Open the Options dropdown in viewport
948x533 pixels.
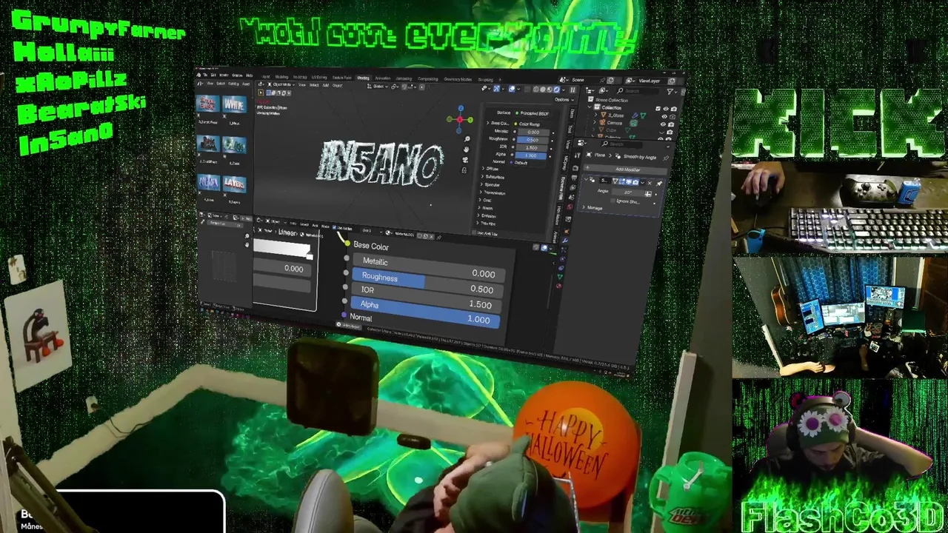click(x=564, y=100)
